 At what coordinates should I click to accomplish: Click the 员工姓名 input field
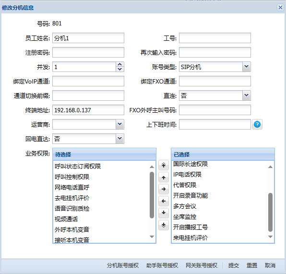click(88, 38)
